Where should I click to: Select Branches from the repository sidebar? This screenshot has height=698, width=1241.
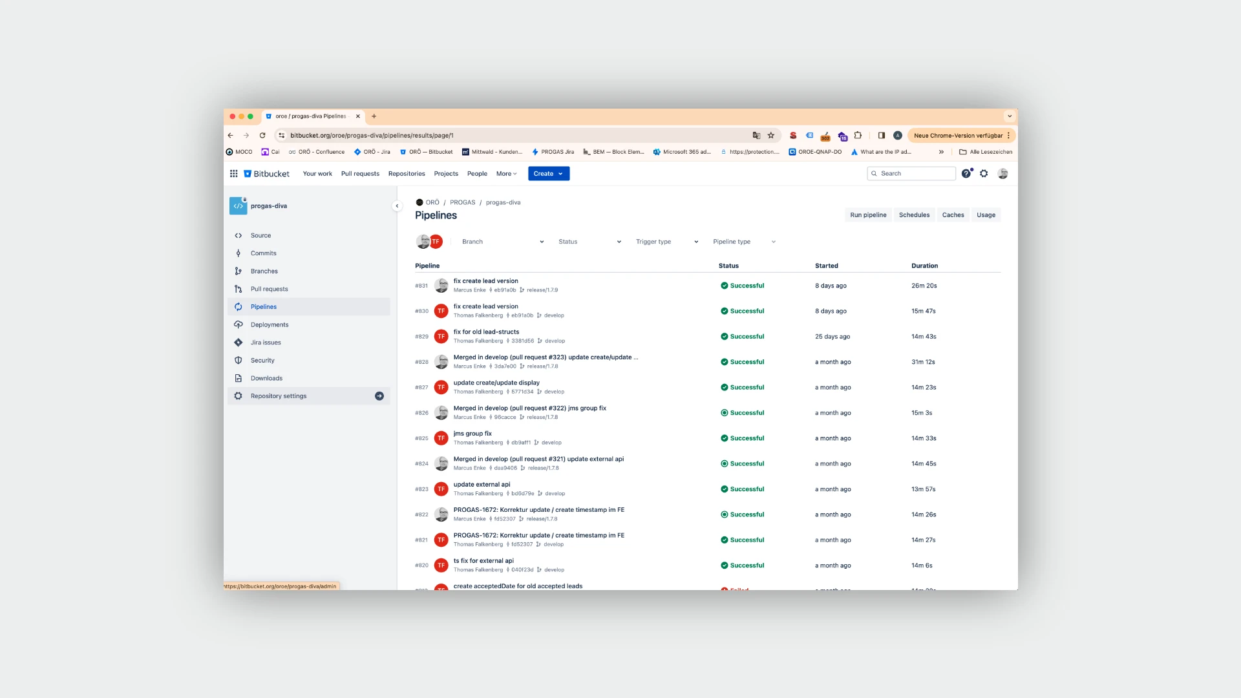click(264, 271)
